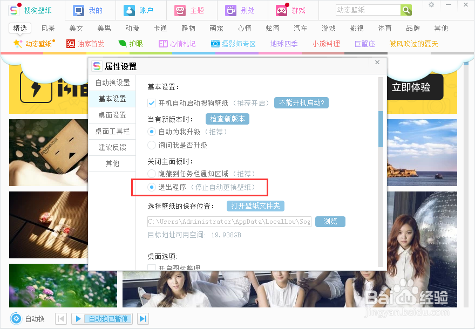Open 动态壁纸 star icon shortcut

(18, 44)
